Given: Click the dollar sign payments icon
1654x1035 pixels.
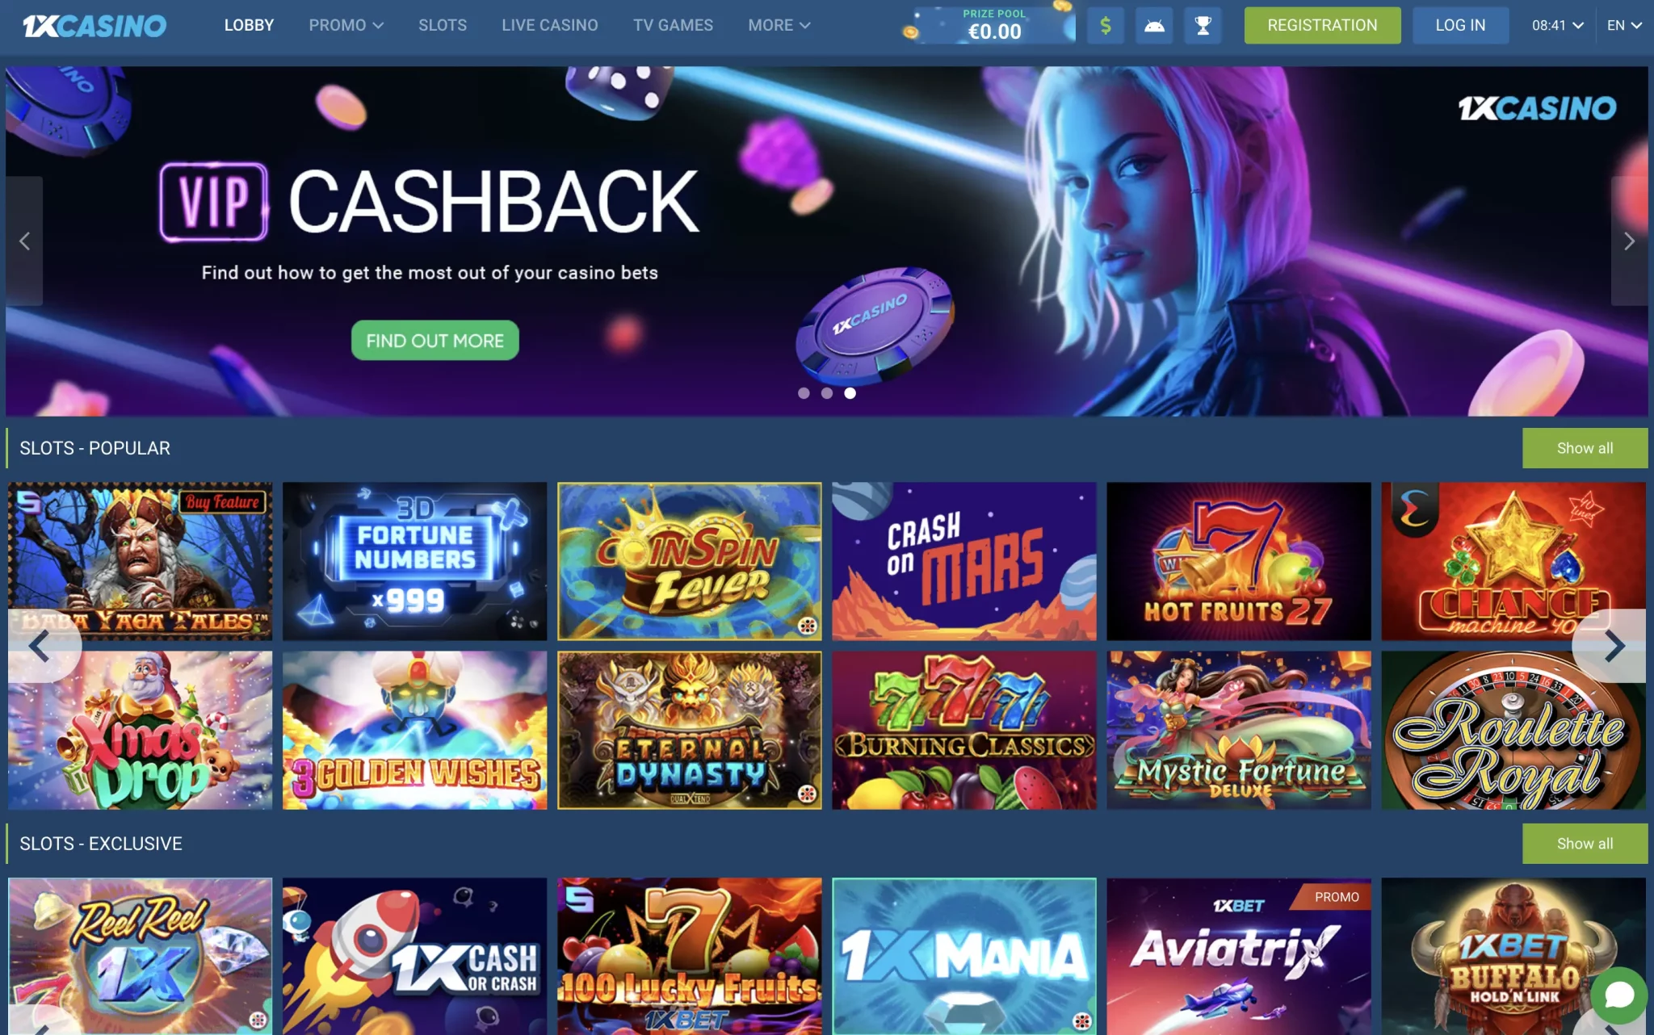Looking at the screenshot, I should (1105, 26).
